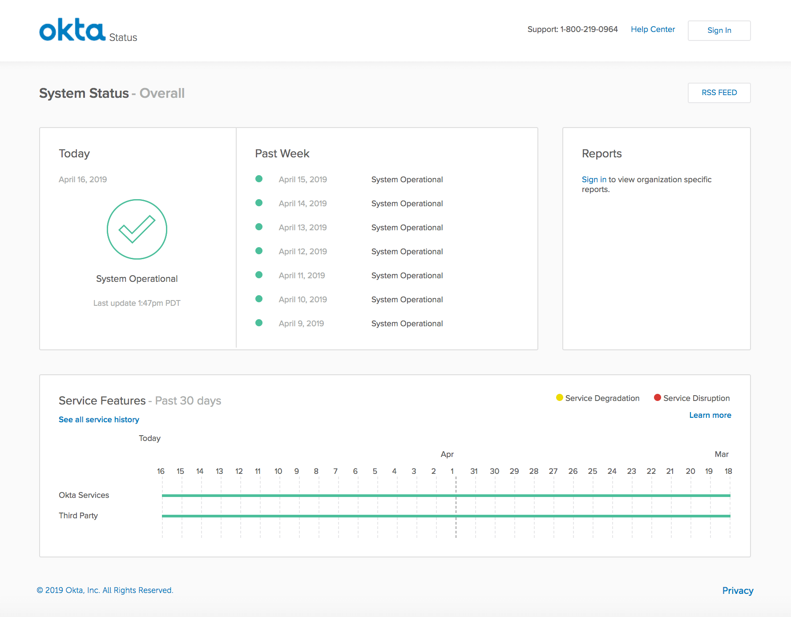Click red Service Disruption legend dot
The image size is (791, 617).
coord(658,397)
